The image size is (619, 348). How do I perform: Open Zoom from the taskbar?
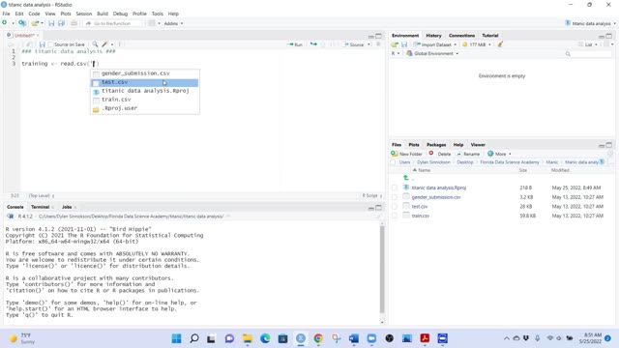[x=371, y=338]
